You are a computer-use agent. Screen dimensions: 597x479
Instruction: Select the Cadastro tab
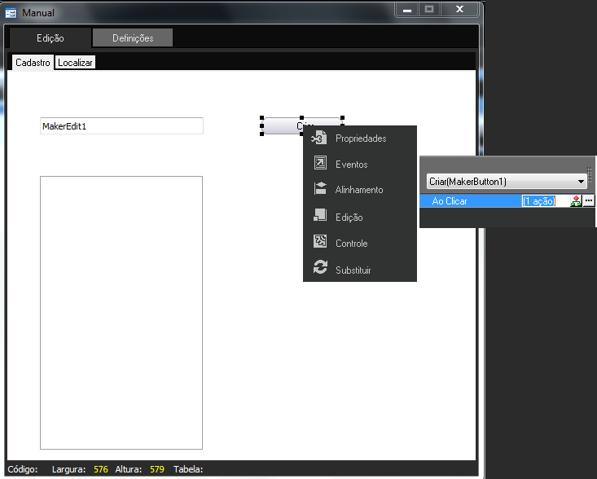[x=33, y=63]
